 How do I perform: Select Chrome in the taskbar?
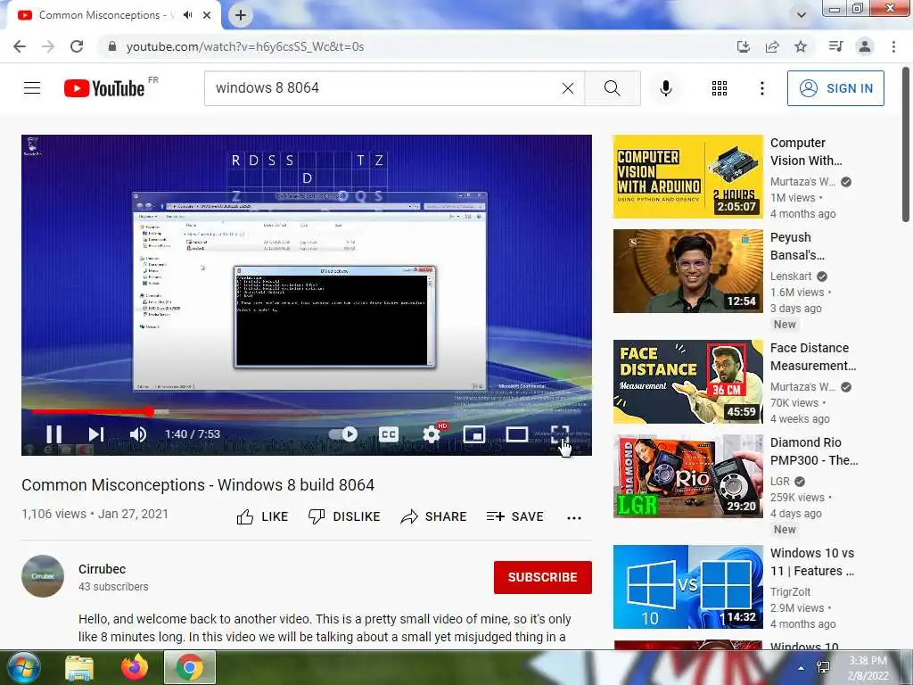click(x=190, y=667)
